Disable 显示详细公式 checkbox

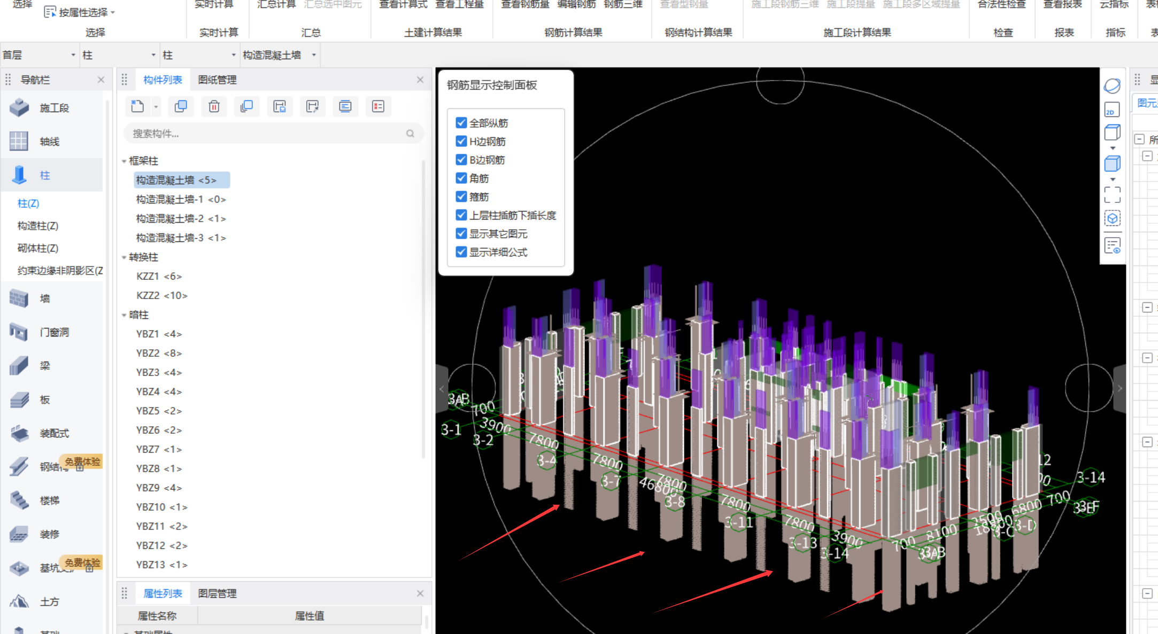click(461, 252)
